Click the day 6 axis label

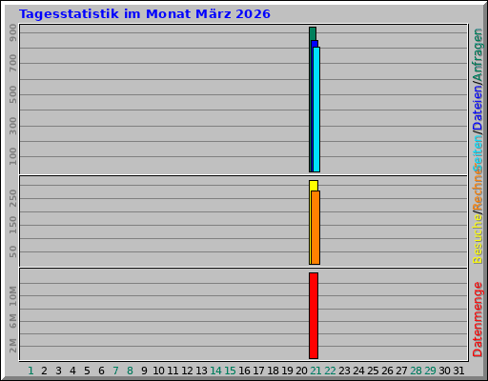[101, 371]
